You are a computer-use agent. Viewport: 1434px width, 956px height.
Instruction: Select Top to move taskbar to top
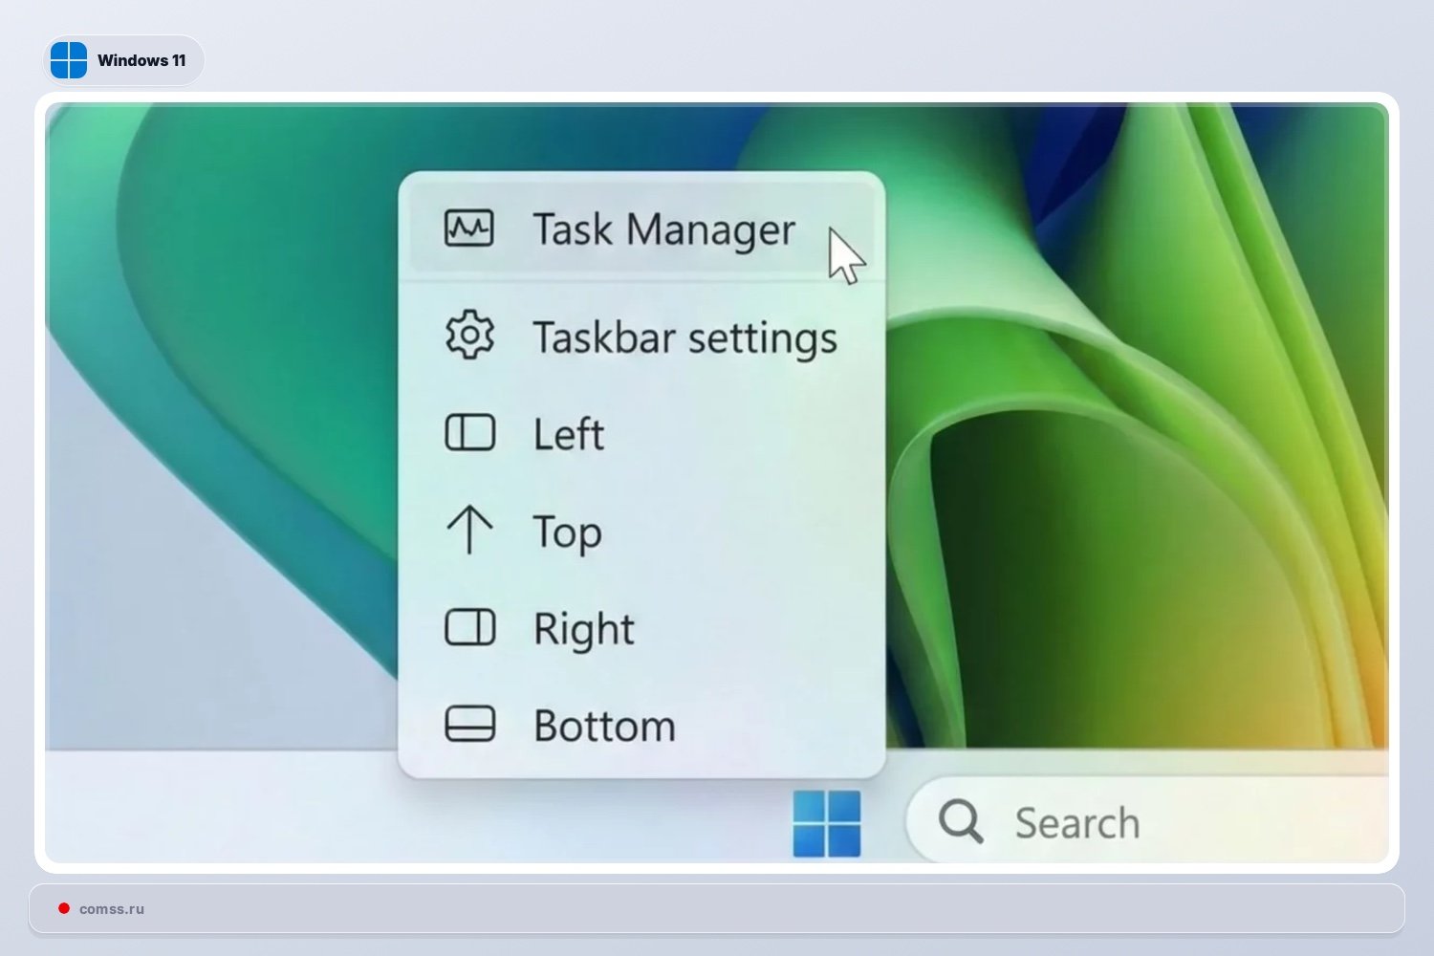(x=565, y=533)
